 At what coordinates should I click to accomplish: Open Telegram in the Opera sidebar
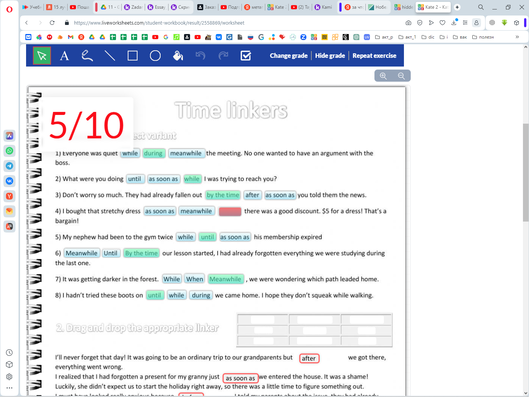point(9,166)
